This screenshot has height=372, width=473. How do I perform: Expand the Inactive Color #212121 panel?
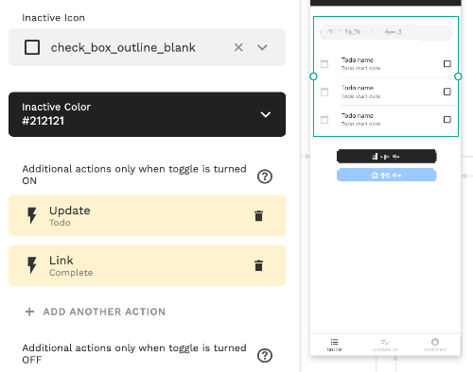pos(147,114)
